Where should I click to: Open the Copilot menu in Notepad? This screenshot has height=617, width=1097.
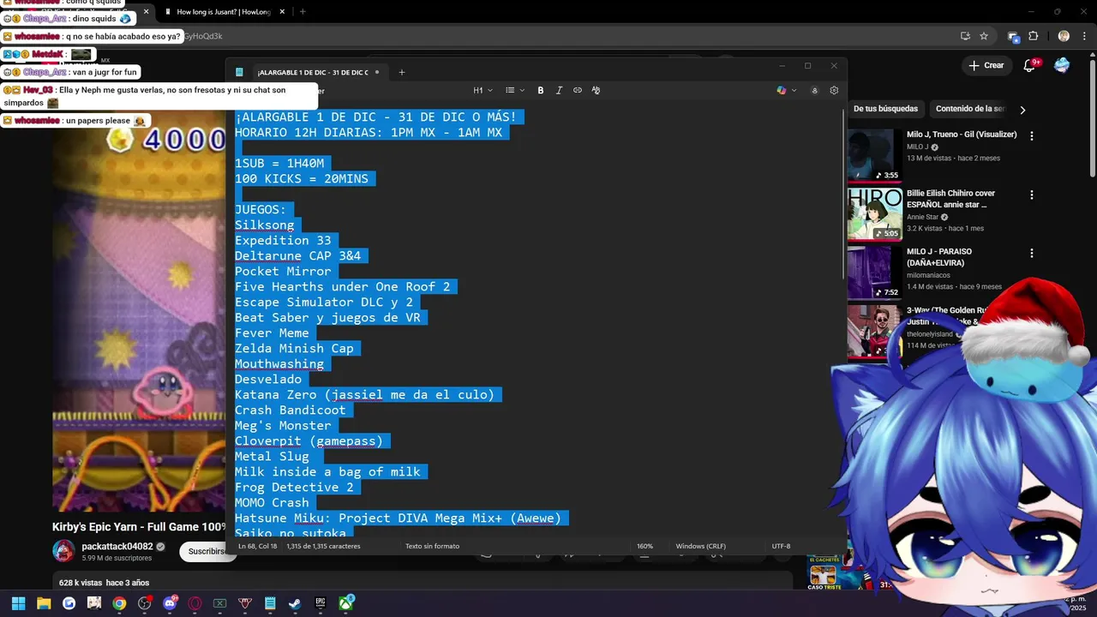(x=786, y=90)
